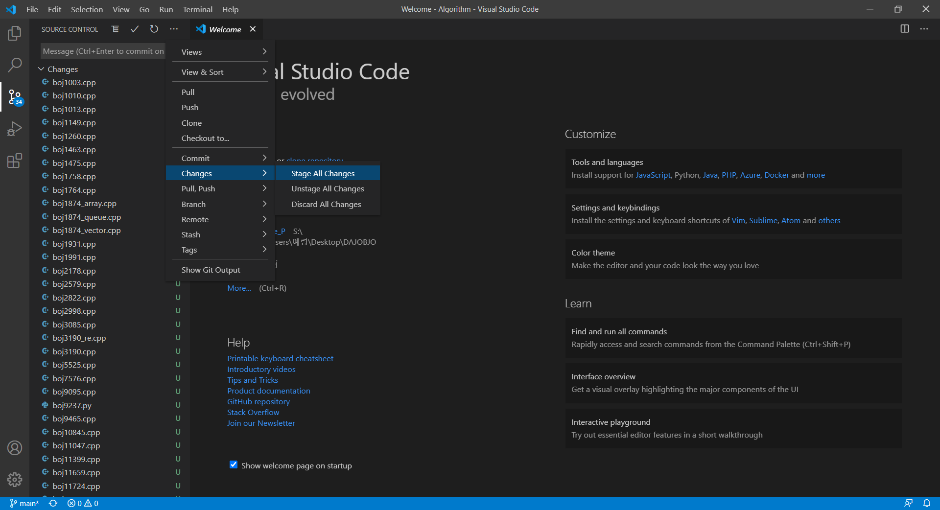Open errors and warnings indicator in status bar

pos(83,503)
